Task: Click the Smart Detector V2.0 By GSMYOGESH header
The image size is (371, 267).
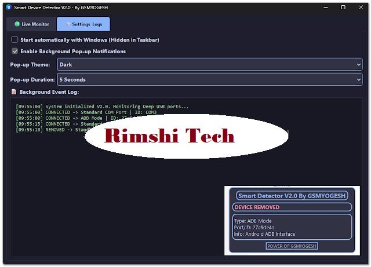Action: [292, 196]
